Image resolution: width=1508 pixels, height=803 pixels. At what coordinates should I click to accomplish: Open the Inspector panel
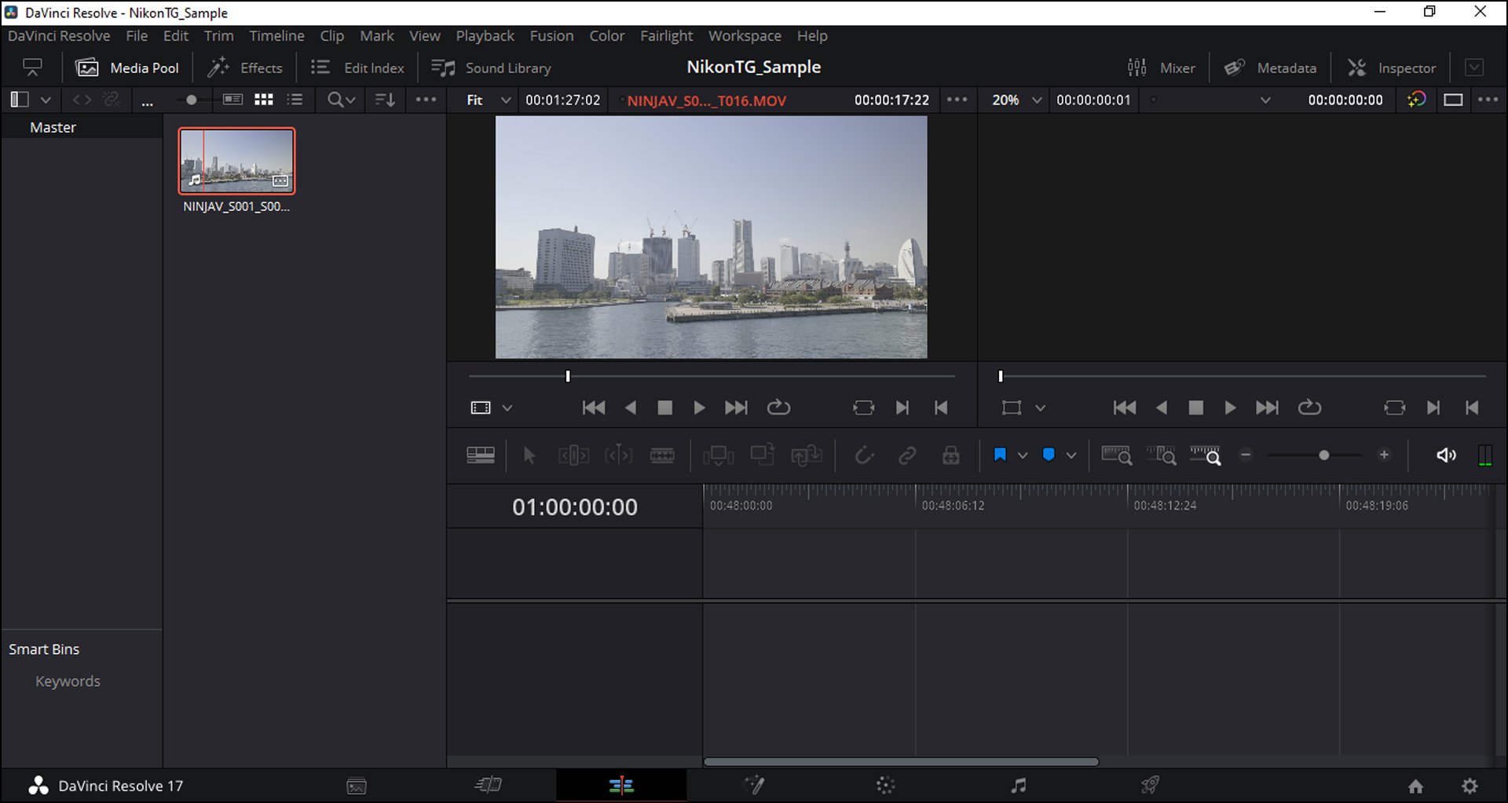tap(1392, 68)
